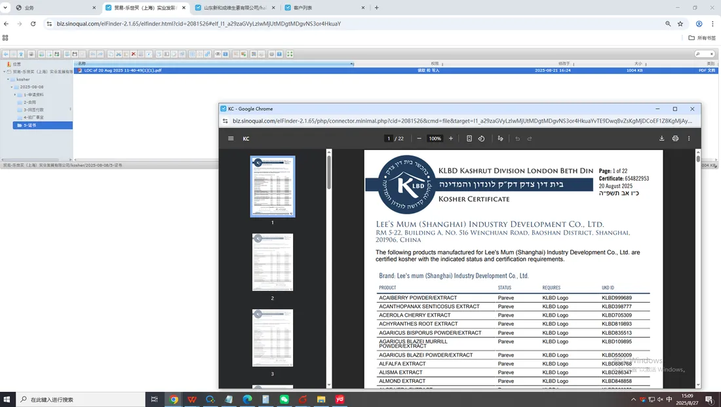
Task: Open the 2-合同 folder in tree
Action: pyautogui.click(x=30, y=102)
